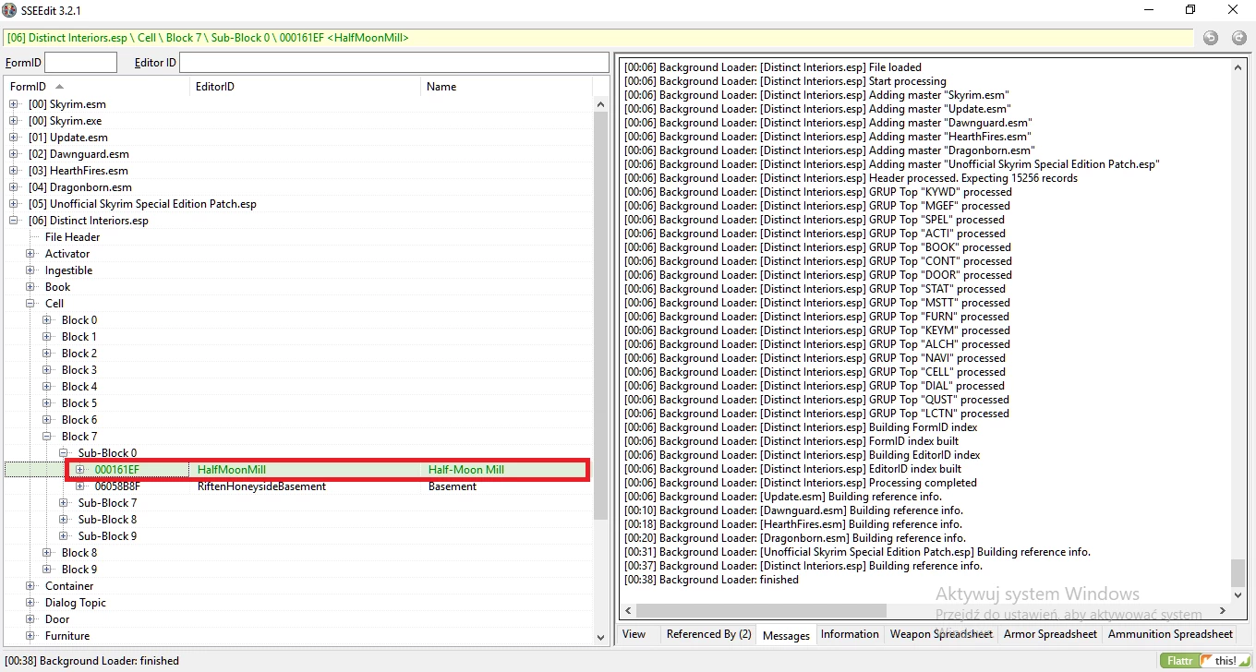Expand the [01] Update.esm node
1256x672 pixels.
[x=14, y=138]
